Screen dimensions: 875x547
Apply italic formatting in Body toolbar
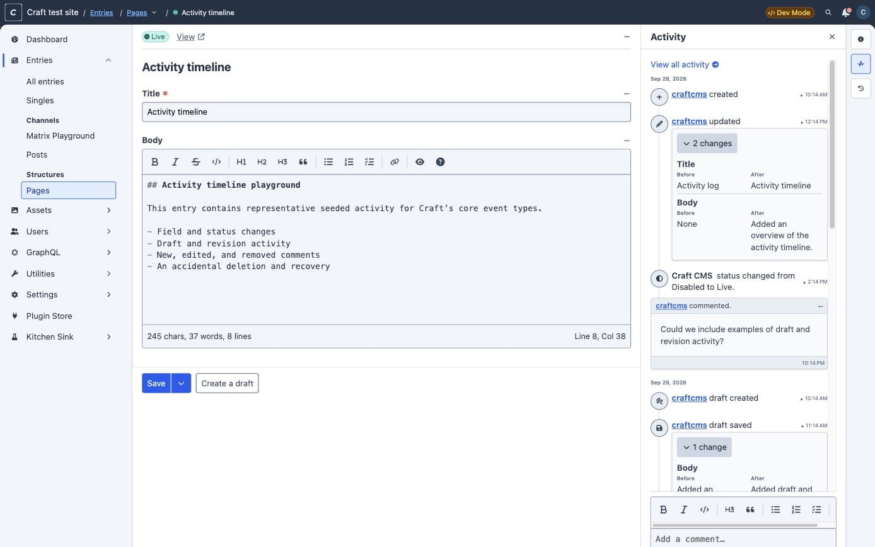click(175, 162)
